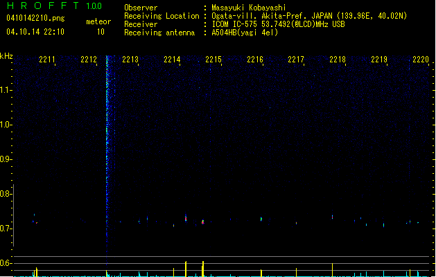
Task: Click the Receiving antenna label
Action: click(159, 33)
